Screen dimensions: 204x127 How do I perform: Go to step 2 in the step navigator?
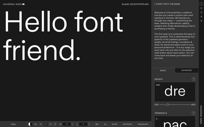(201, 8)
